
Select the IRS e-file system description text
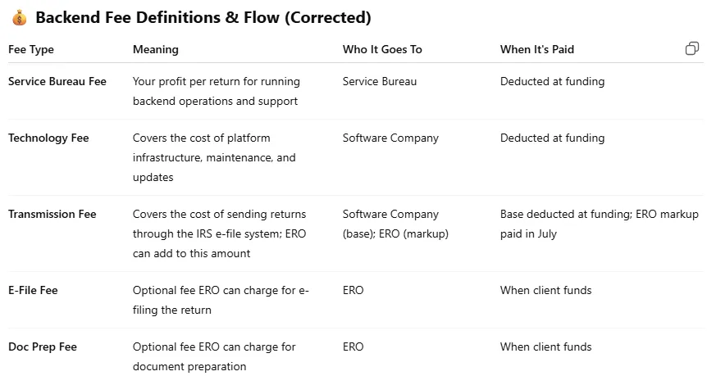tap(219, 233)
